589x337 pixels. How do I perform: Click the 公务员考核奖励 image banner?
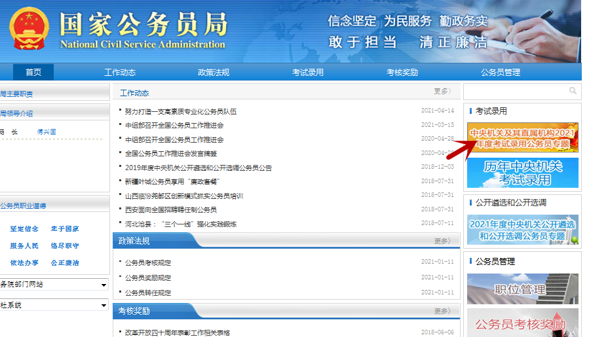[522, 322]
